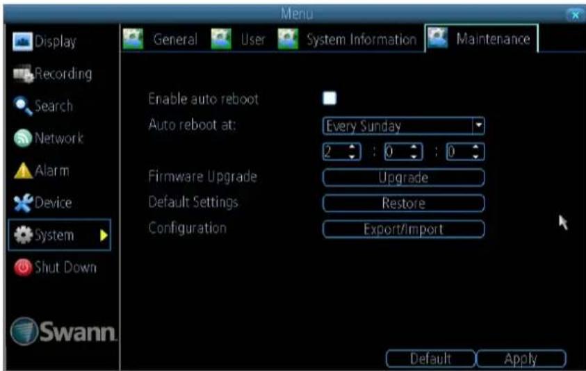Click the Apply button
Image resolution: width=586 pixels, height=371 pixels.
coord(521,358)
